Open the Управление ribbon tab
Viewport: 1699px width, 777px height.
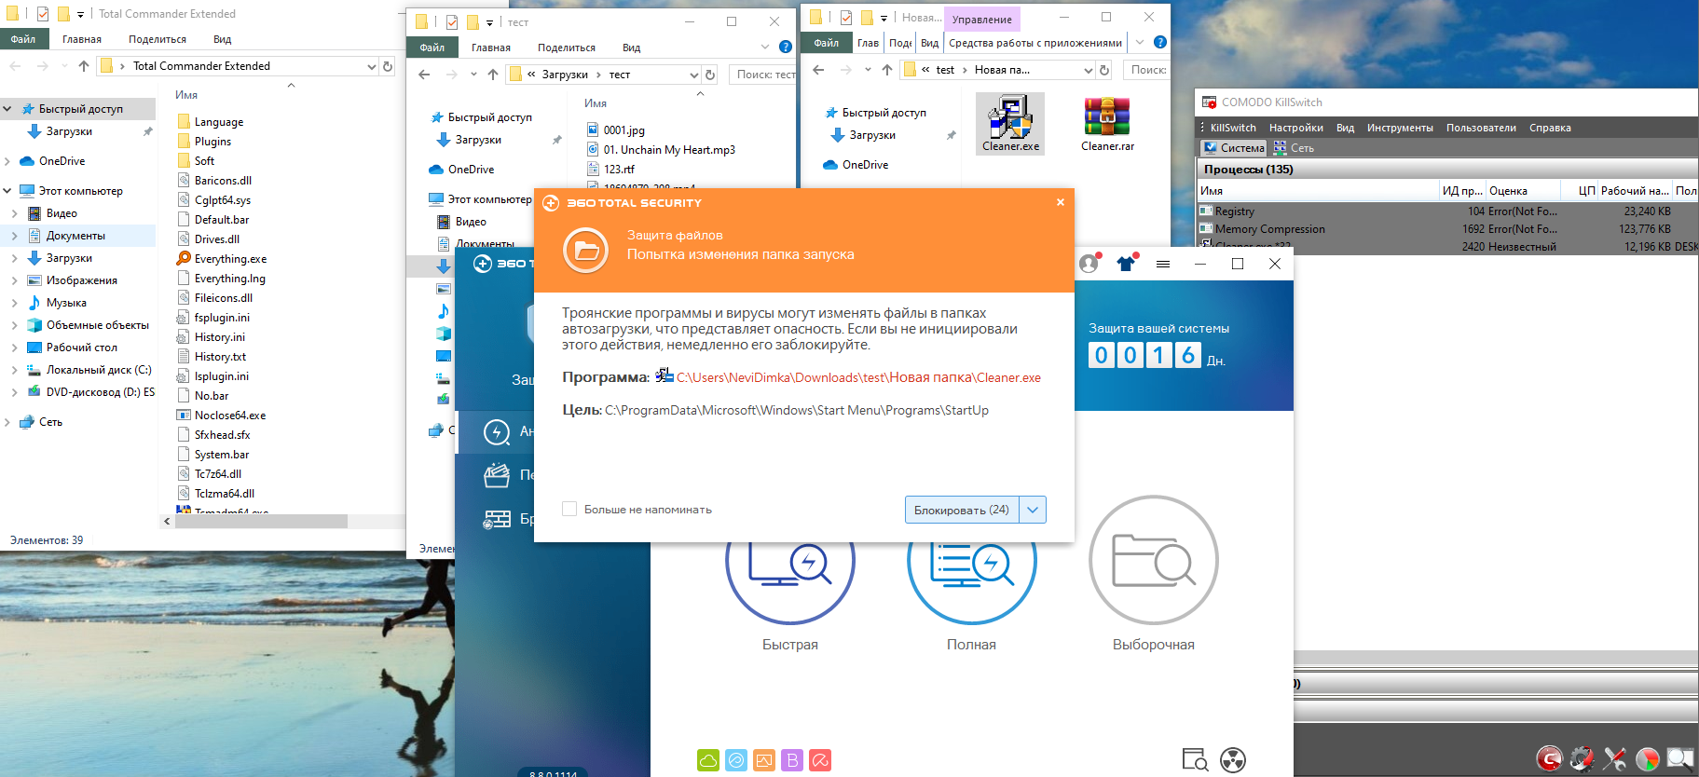pos(981,19)
